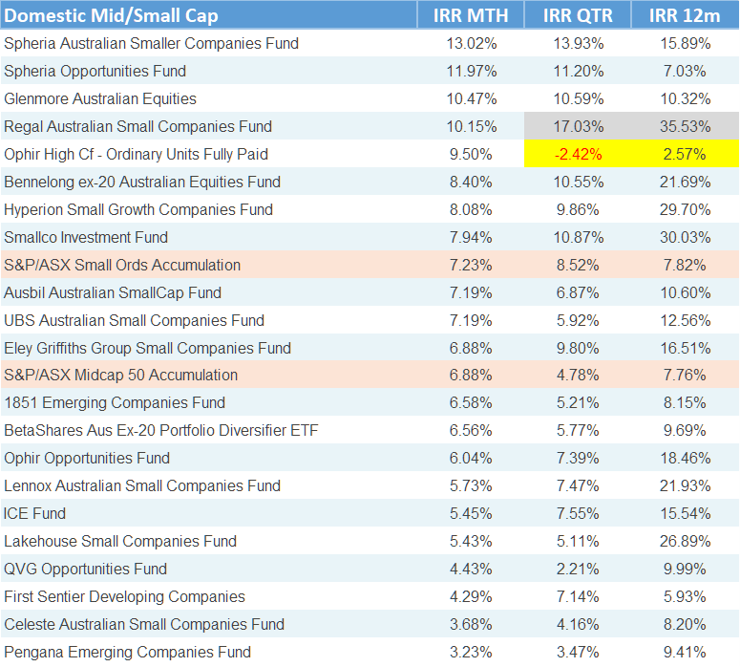Image resolution: width=740 pixels, height=667 pixels.
Task: Click the red -2.42% highlighted cell
Action: coord(578,154)
